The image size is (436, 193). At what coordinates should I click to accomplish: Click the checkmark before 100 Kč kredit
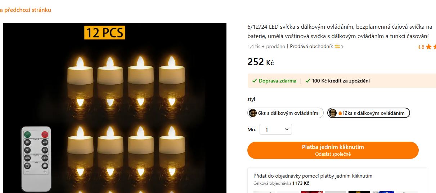307,81
